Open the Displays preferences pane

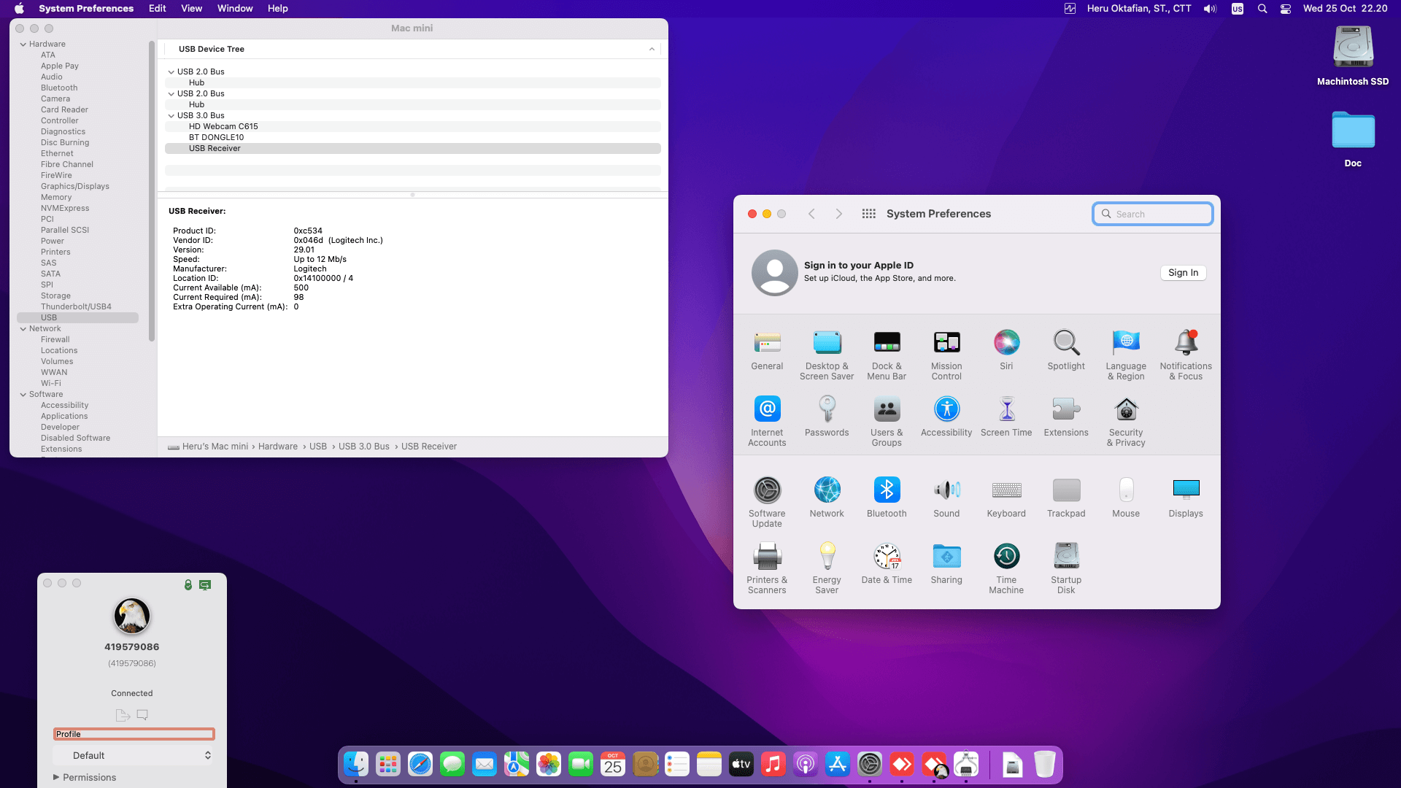tap(1186, 498)
